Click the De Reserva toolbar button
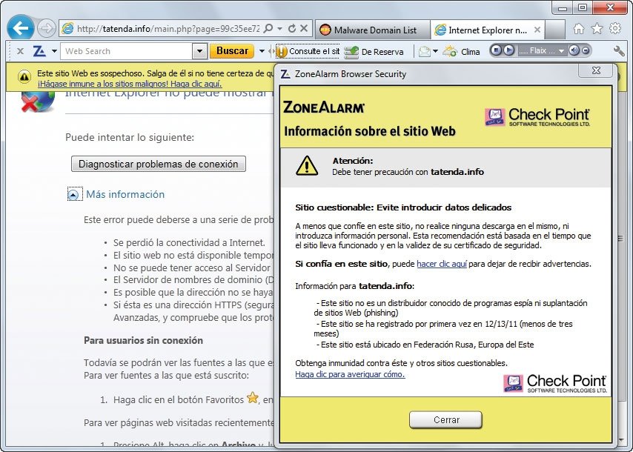The height and width of the screenshot is (452, 633). tap(374, 52)
